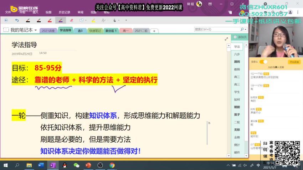Click the Ink to Text tool
The image size is (303, 170).
click(103, 20)
